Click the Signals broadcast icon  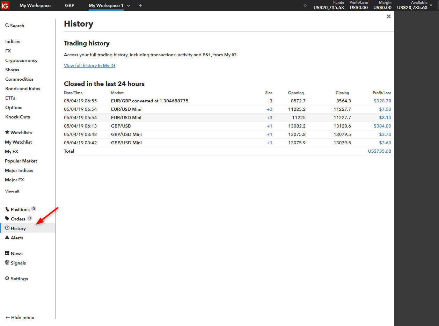tap(7, 263)
